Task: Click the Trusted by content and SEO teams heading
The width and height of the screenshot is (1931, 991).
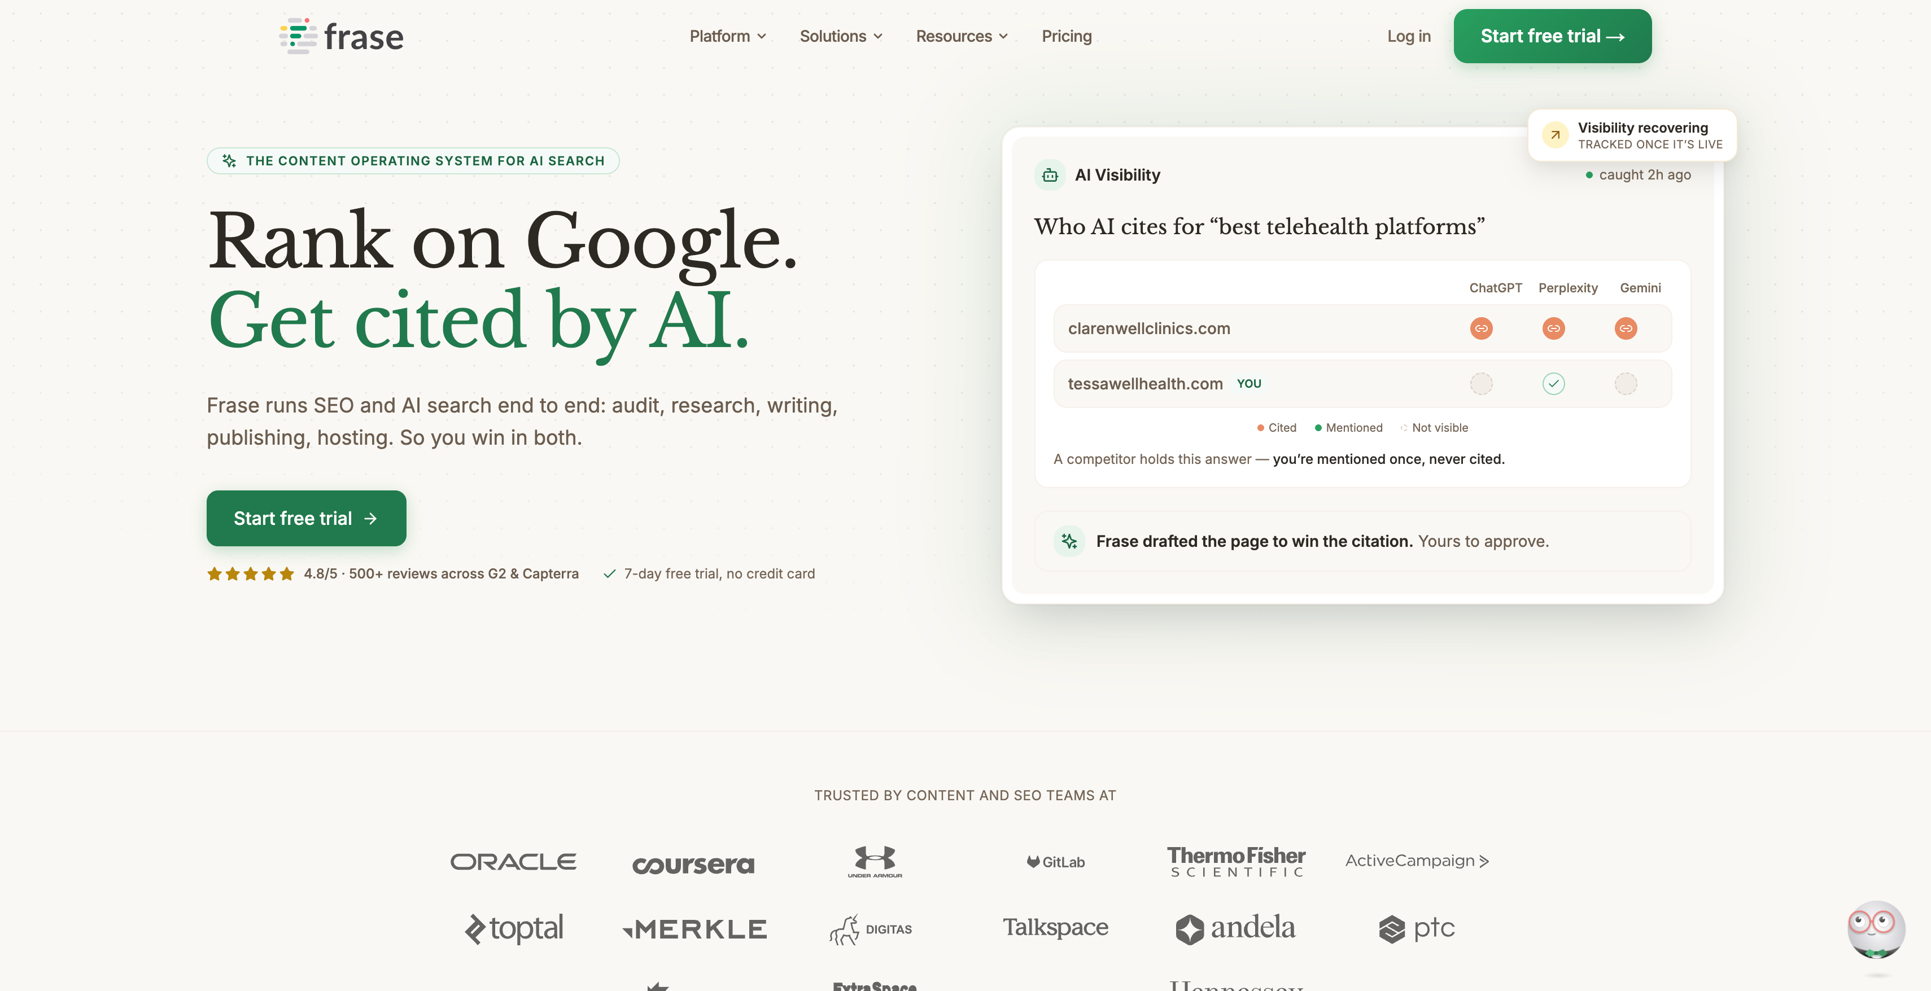Action: pos(965,796)
